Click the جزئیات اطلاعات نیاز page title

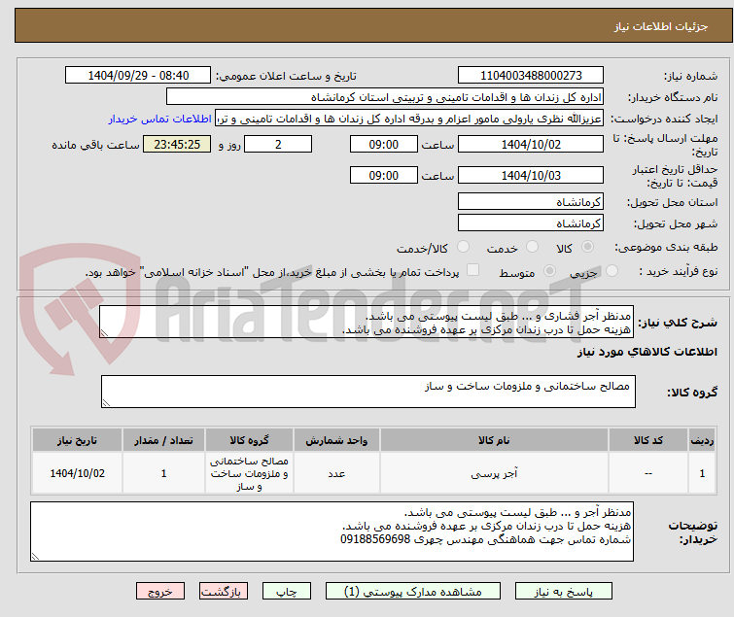(660, 26)
